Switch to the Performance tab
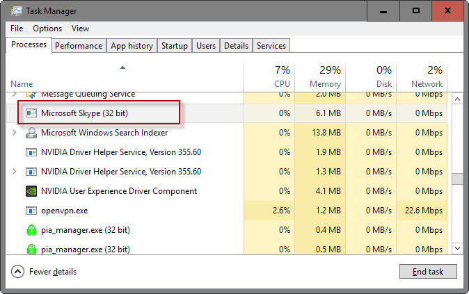The width and height of the screenshot is (469, 294). pyautogui.click(x=79, y=46)
